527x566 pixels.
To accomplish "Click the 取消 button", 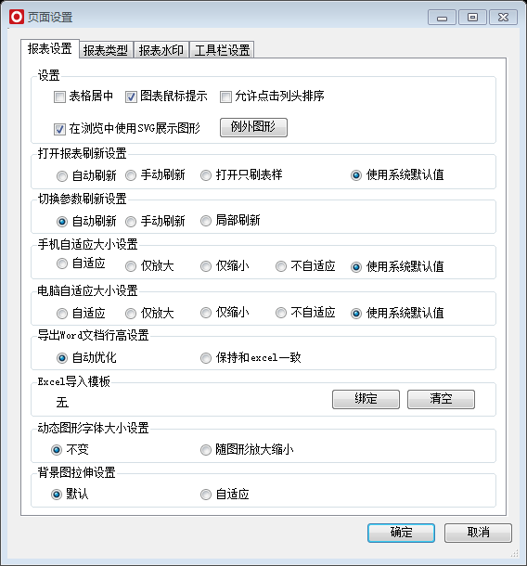I will 478,533.
